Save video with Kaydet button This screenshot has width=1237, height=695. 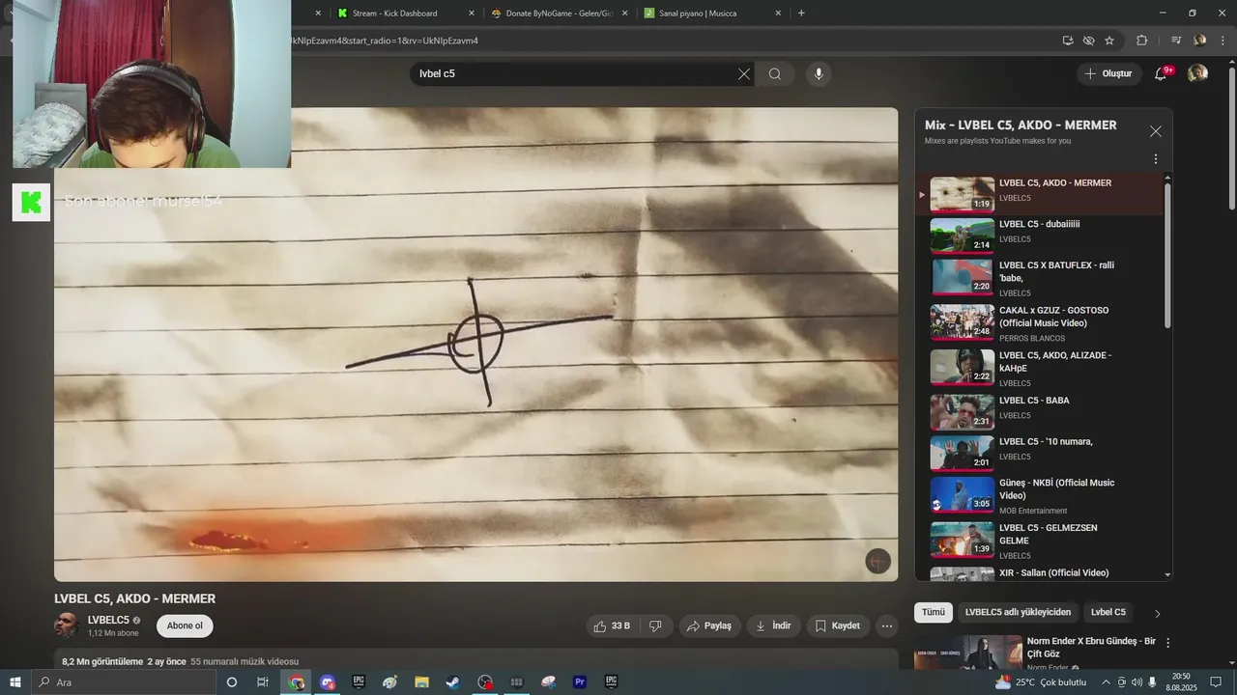[837, 625]
